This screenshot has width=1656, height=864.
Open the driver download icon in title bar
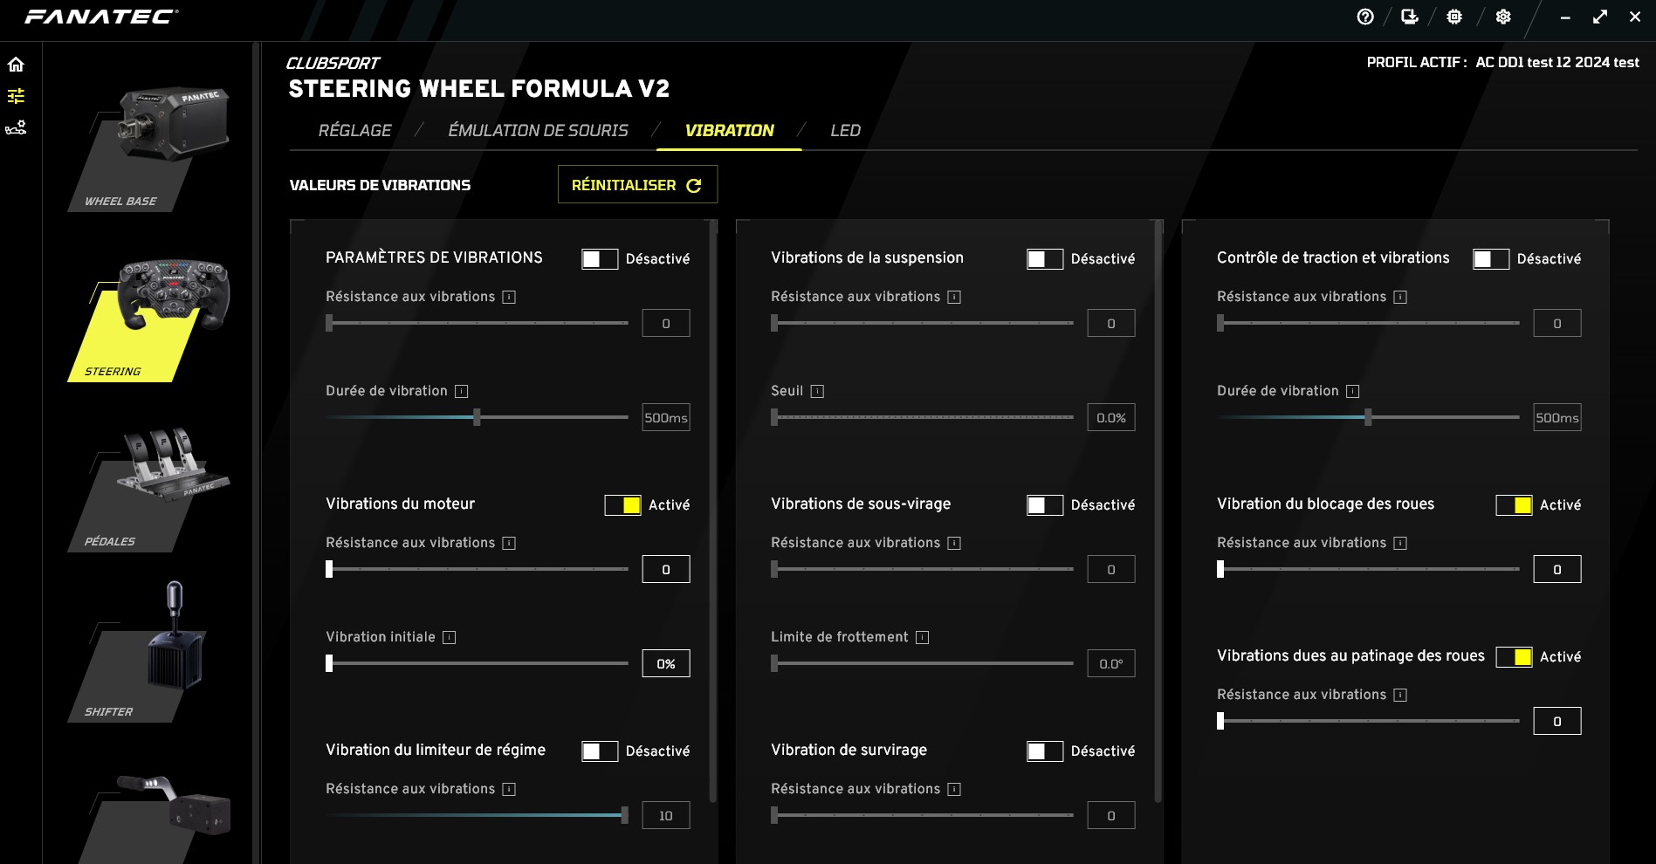pyautogui.click(x=1410, y=16)
